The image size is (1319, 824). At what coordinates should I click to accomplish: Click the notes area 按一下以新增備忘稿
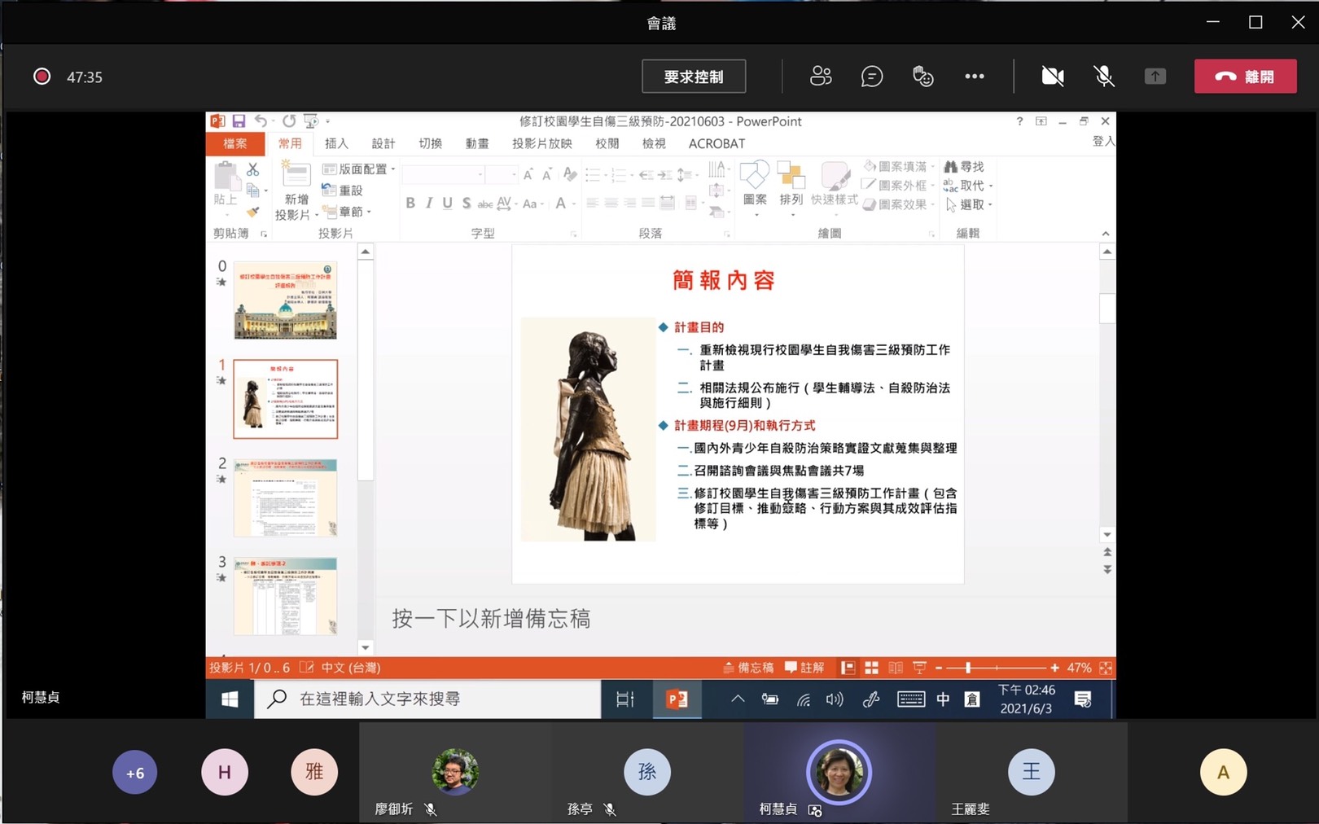pos(491,619)
